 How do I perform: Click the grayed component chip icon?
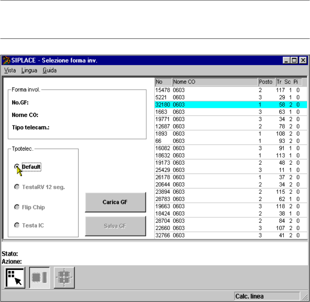click(x=39, y=278)
